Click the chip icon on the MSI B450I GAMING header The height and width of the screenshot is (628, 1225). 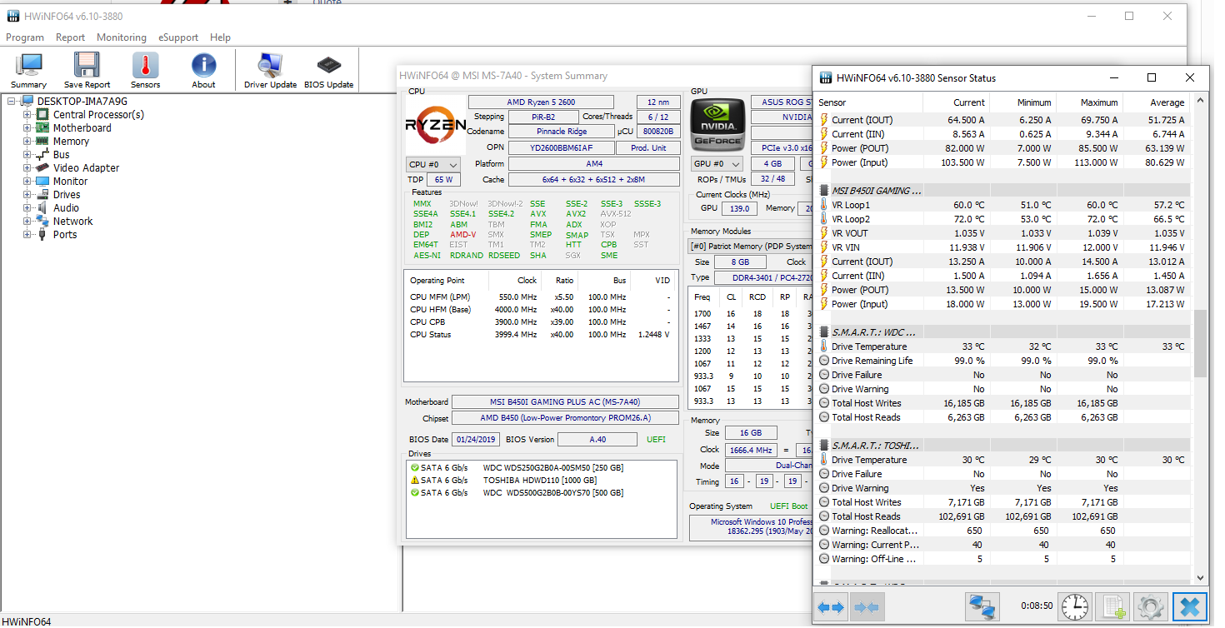(824, 191)
